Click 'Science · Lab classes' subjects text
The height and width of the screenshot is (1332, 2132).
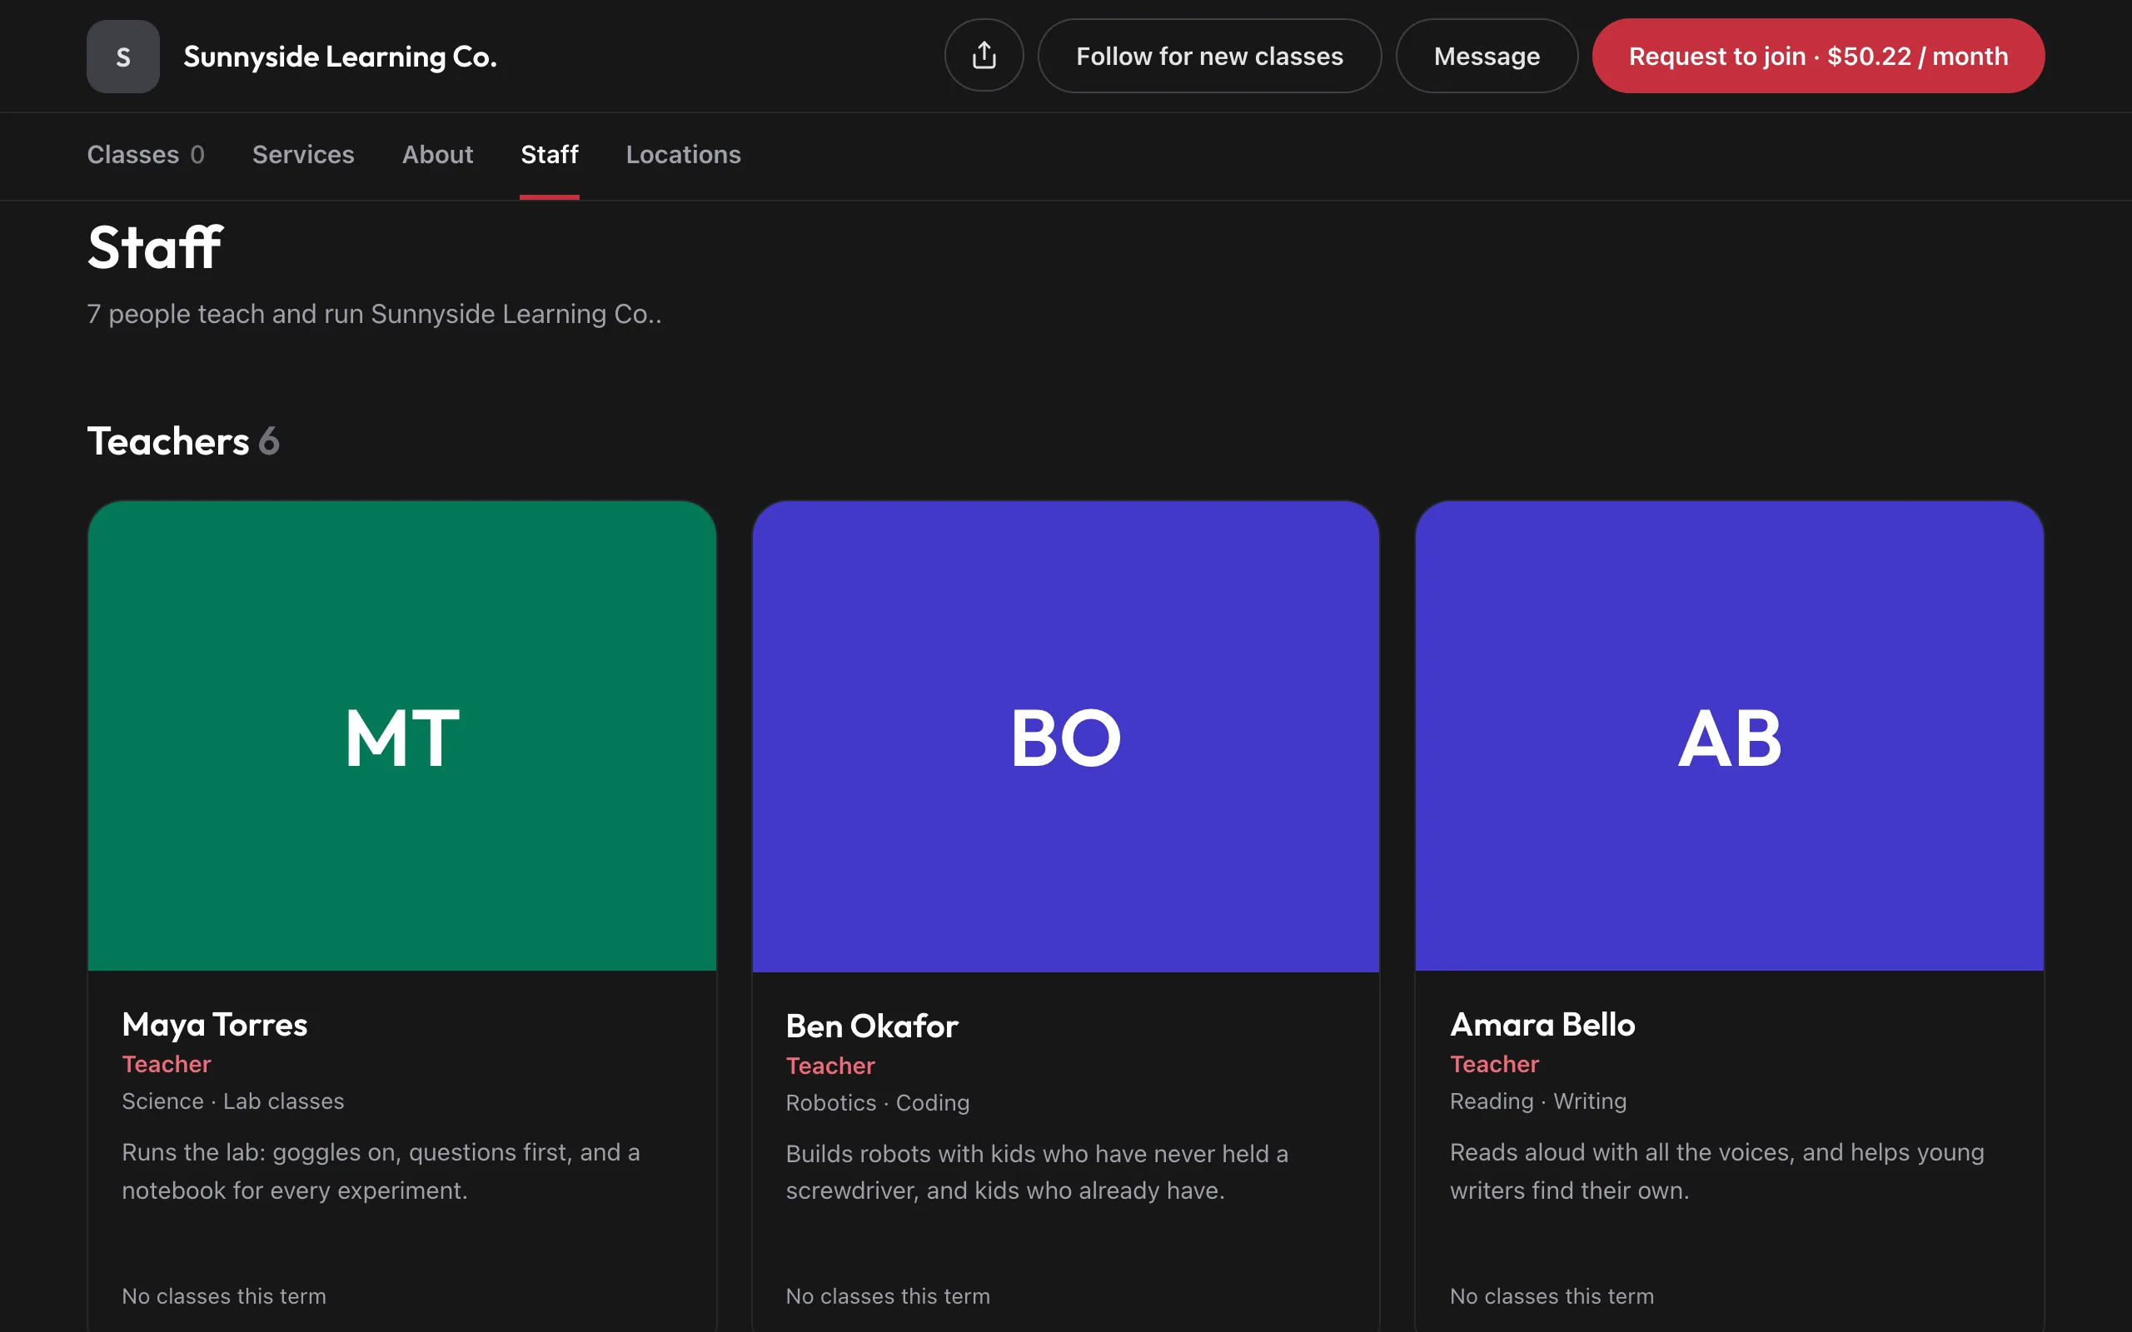pyautogui.click(x=233, y=1101)
